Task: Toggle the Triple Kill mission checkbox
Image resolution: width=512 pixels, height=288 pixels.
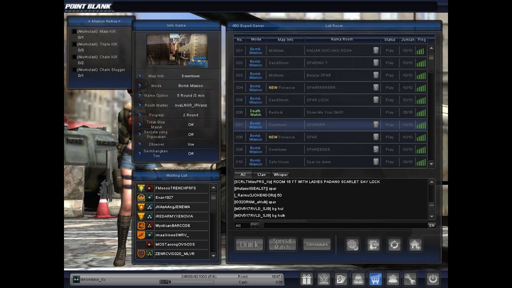Action: 74,44
